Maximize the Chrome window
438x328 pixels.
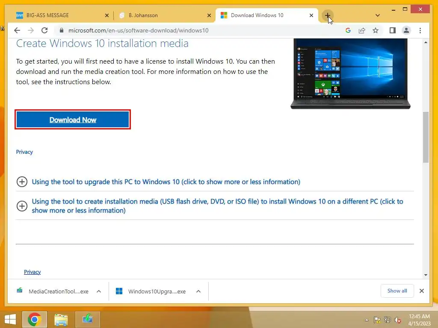405,9
